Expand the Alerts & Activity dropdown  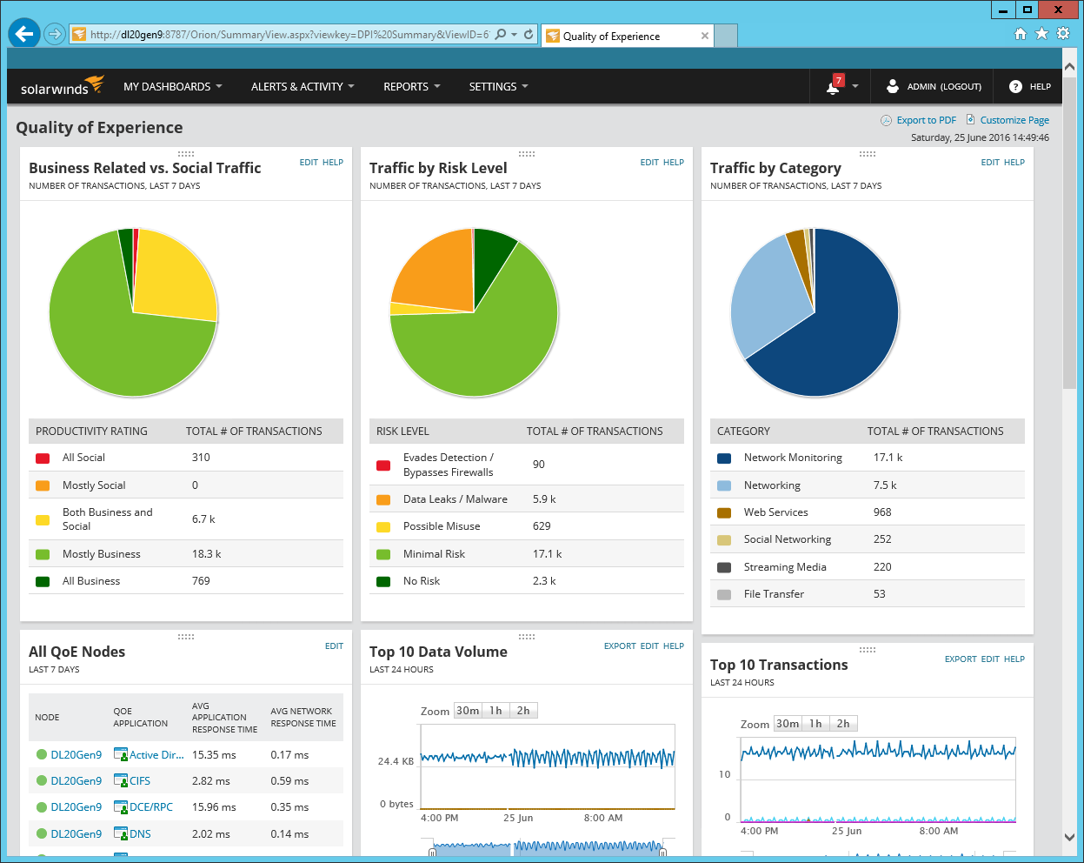[303, 86]
